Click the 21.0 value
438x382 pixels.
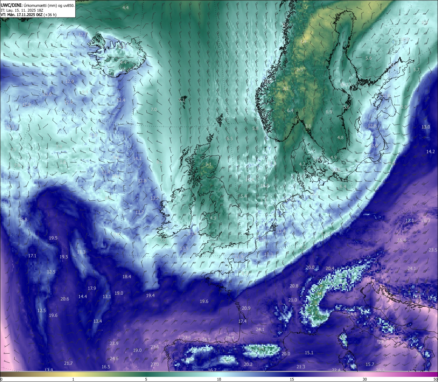pyautogui.click(x=293, y=300)
